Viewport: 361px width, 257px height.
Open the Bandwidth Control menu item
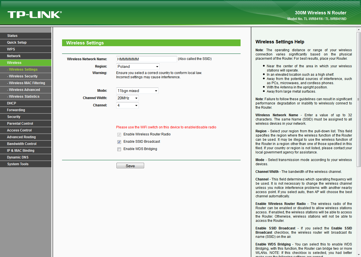[x=26, y=144]
